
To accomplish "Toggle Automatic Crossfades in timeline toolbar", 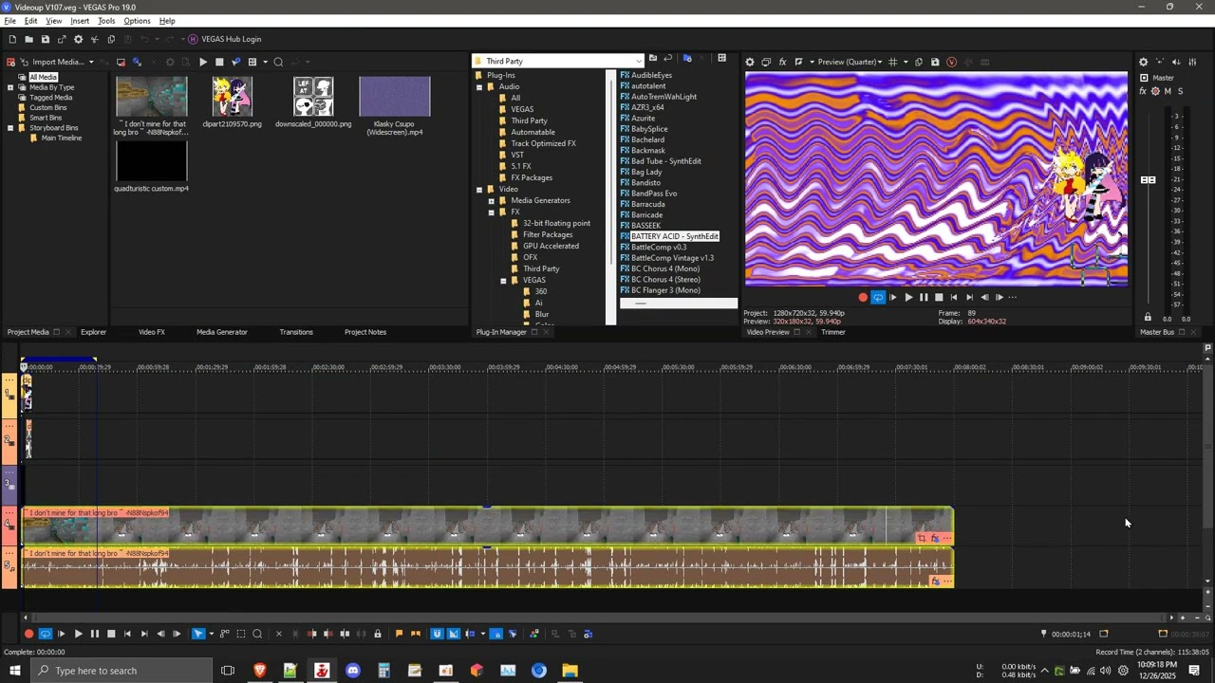I will pyautogui.click(x=453, y=634).
